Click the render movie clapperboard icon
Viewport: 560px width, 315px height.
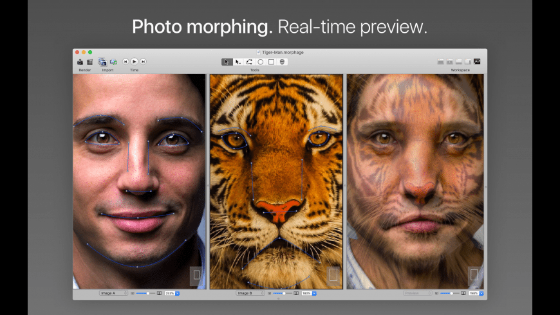pos(89,62)
